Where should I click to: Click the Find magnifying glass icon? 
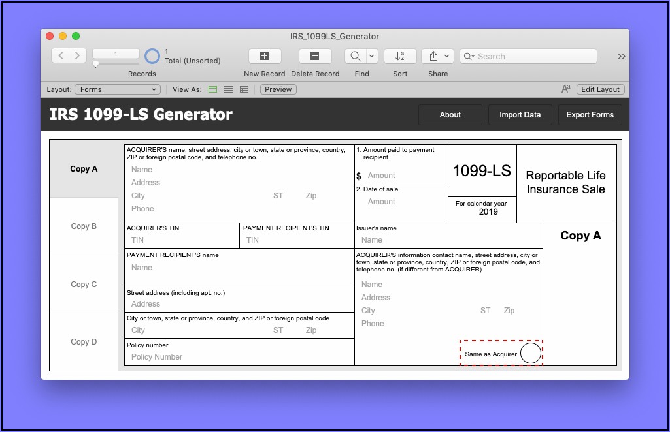[356, 56]
